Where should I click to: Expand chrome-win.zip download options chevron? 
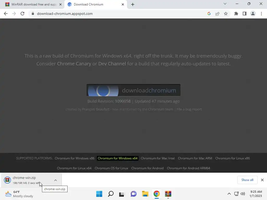point(56,180)
